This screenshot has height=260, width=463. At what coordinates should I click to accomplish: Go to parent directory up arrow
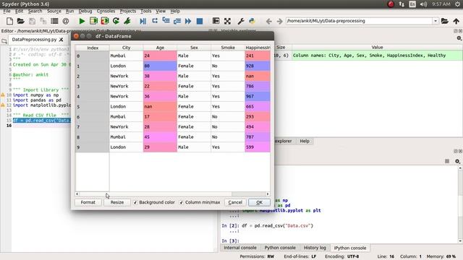[x=456, y=21]
